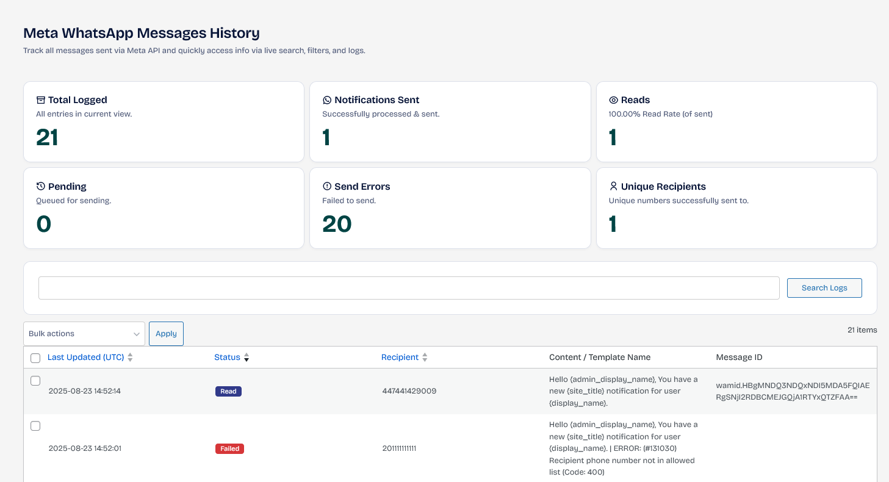Click the blue Read status badge
Screen dimensions: 889x482
[x=228, y=392]
